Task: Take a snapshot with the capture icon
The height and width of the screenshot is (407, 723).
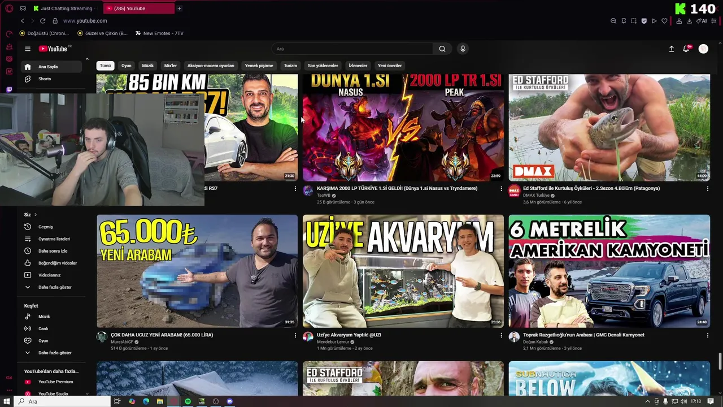Action: 634,21
